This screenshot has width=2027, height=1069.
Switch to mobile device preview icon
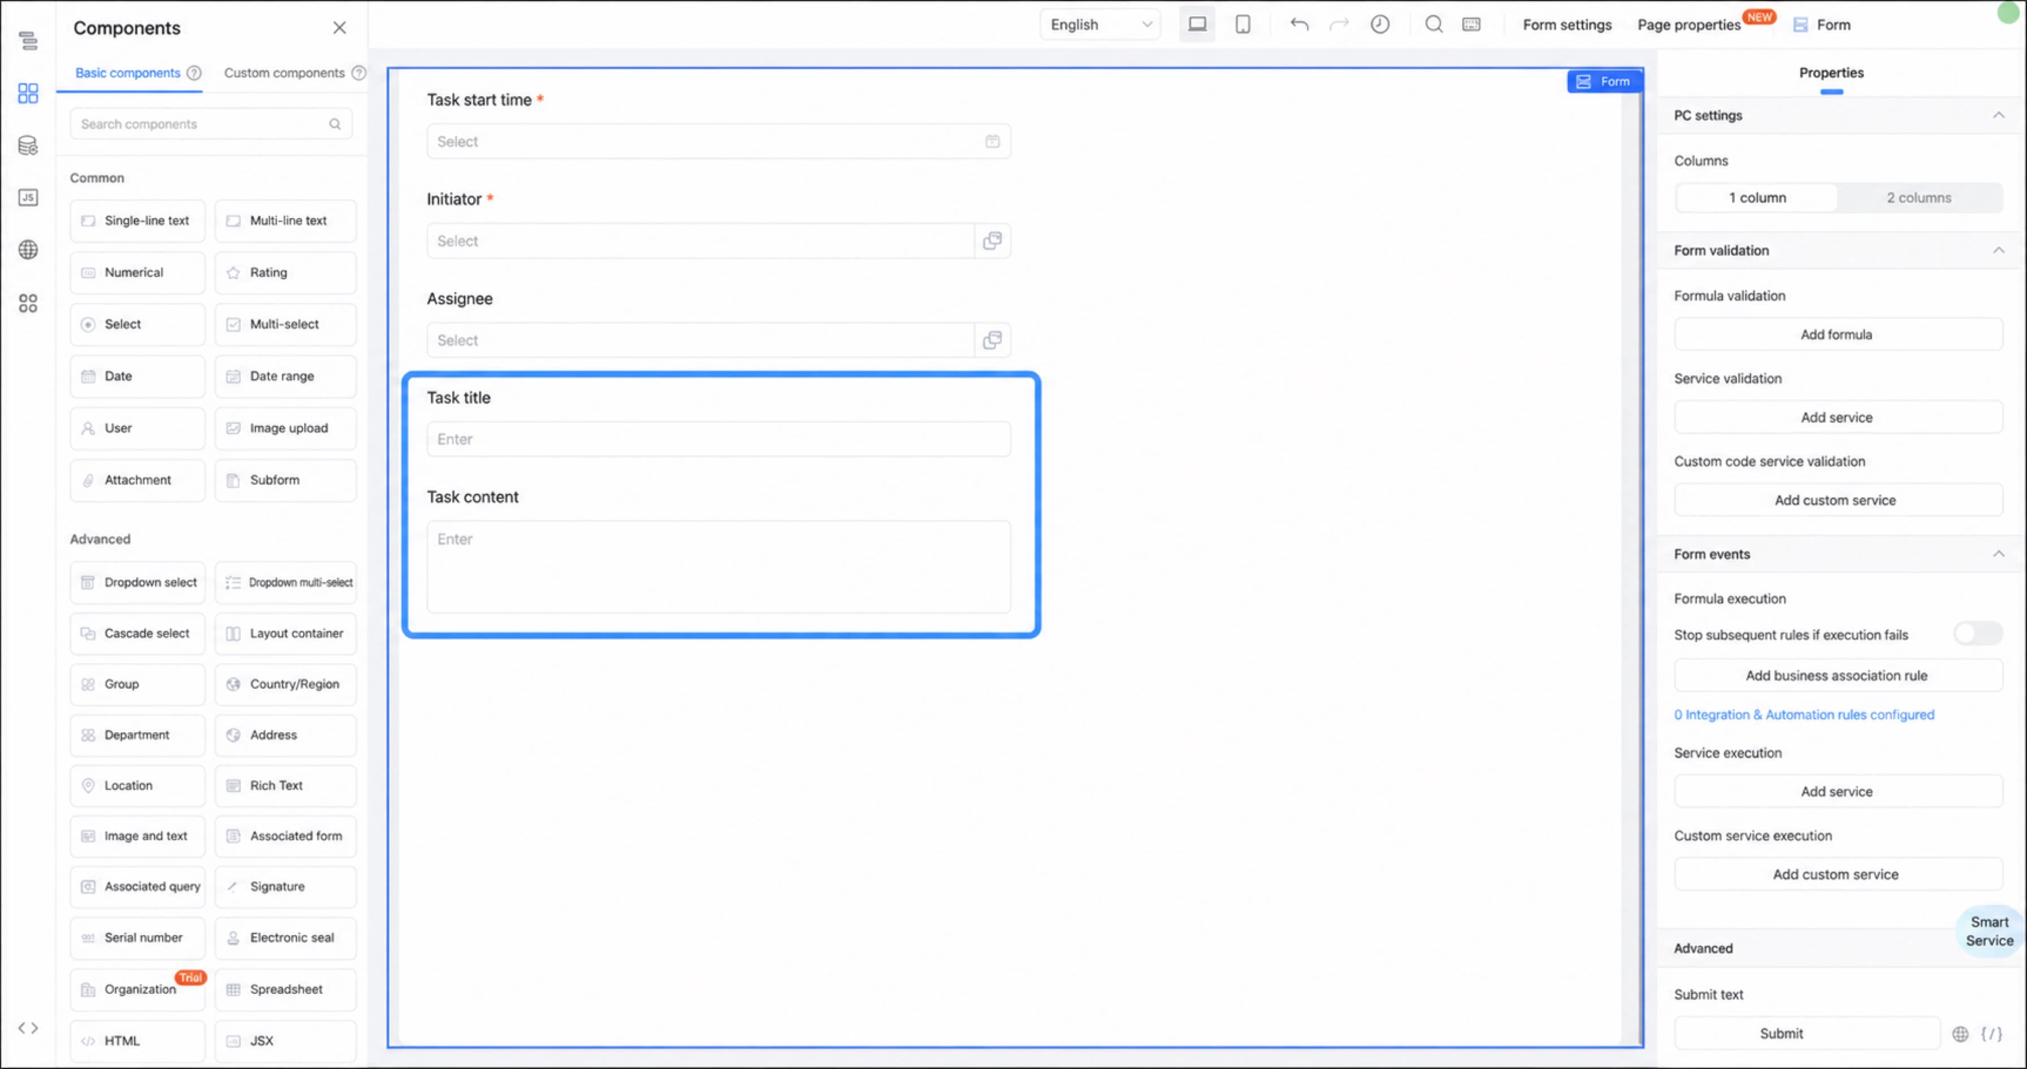(1242, 24)
